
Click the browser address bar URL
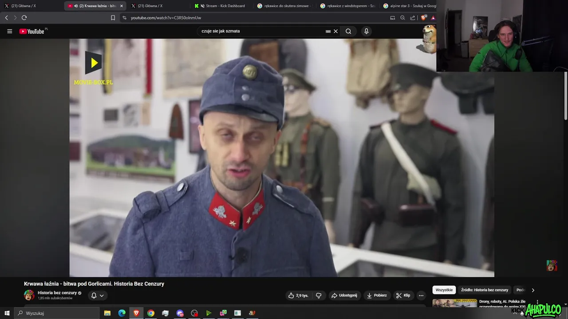tap(166, 18)
